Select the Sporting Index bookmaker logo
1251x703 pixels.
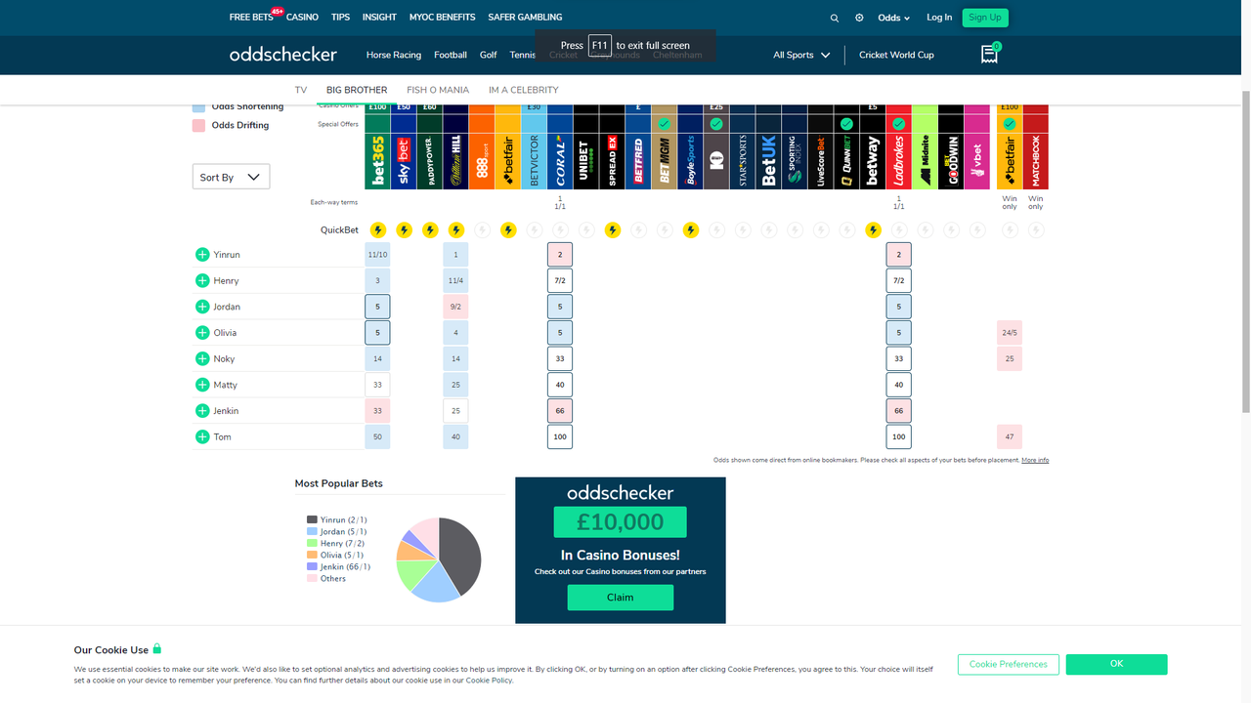[x=795, y=162]
